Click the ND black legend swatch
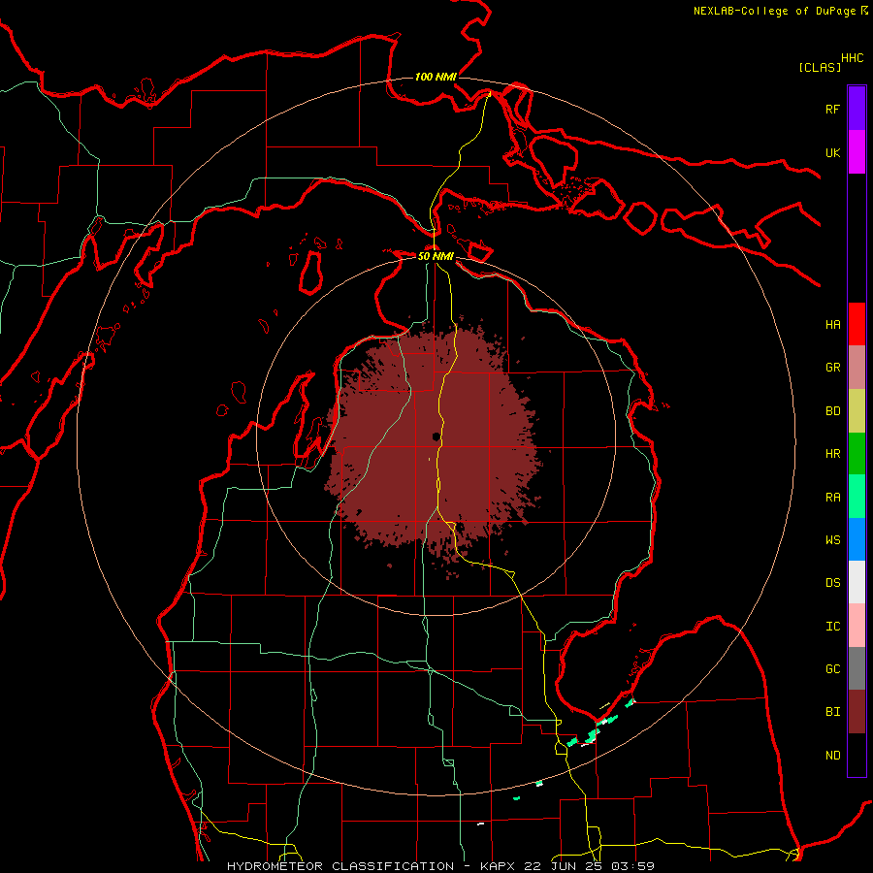The height and width of the screenshot is (873, 873). [857, 755]
